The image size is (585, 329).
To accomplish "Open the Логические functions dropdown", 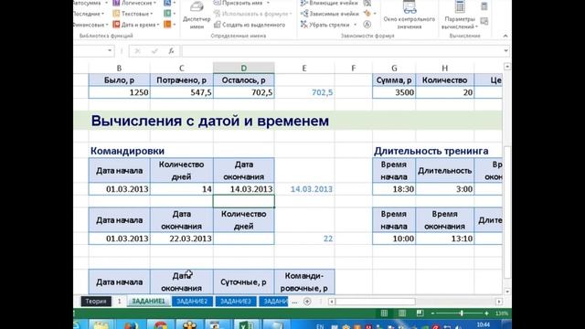I will pos(134,3).
